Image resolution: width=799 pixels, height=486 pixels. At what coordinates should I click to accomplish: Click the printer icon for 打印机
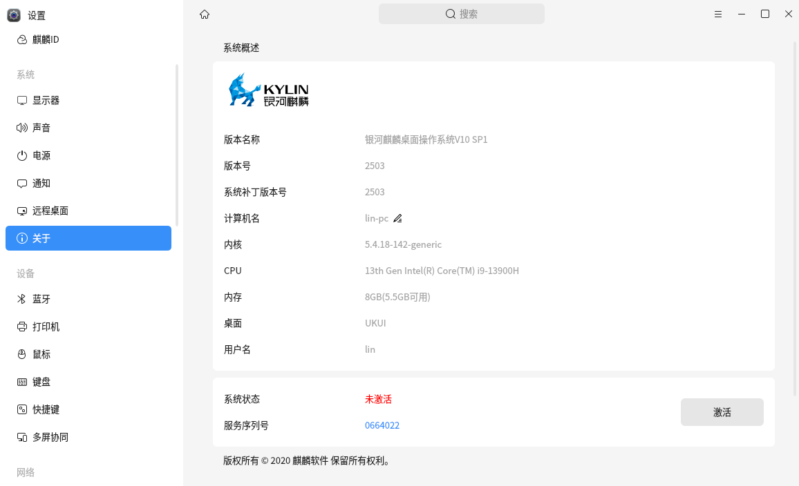click(22, 327)
